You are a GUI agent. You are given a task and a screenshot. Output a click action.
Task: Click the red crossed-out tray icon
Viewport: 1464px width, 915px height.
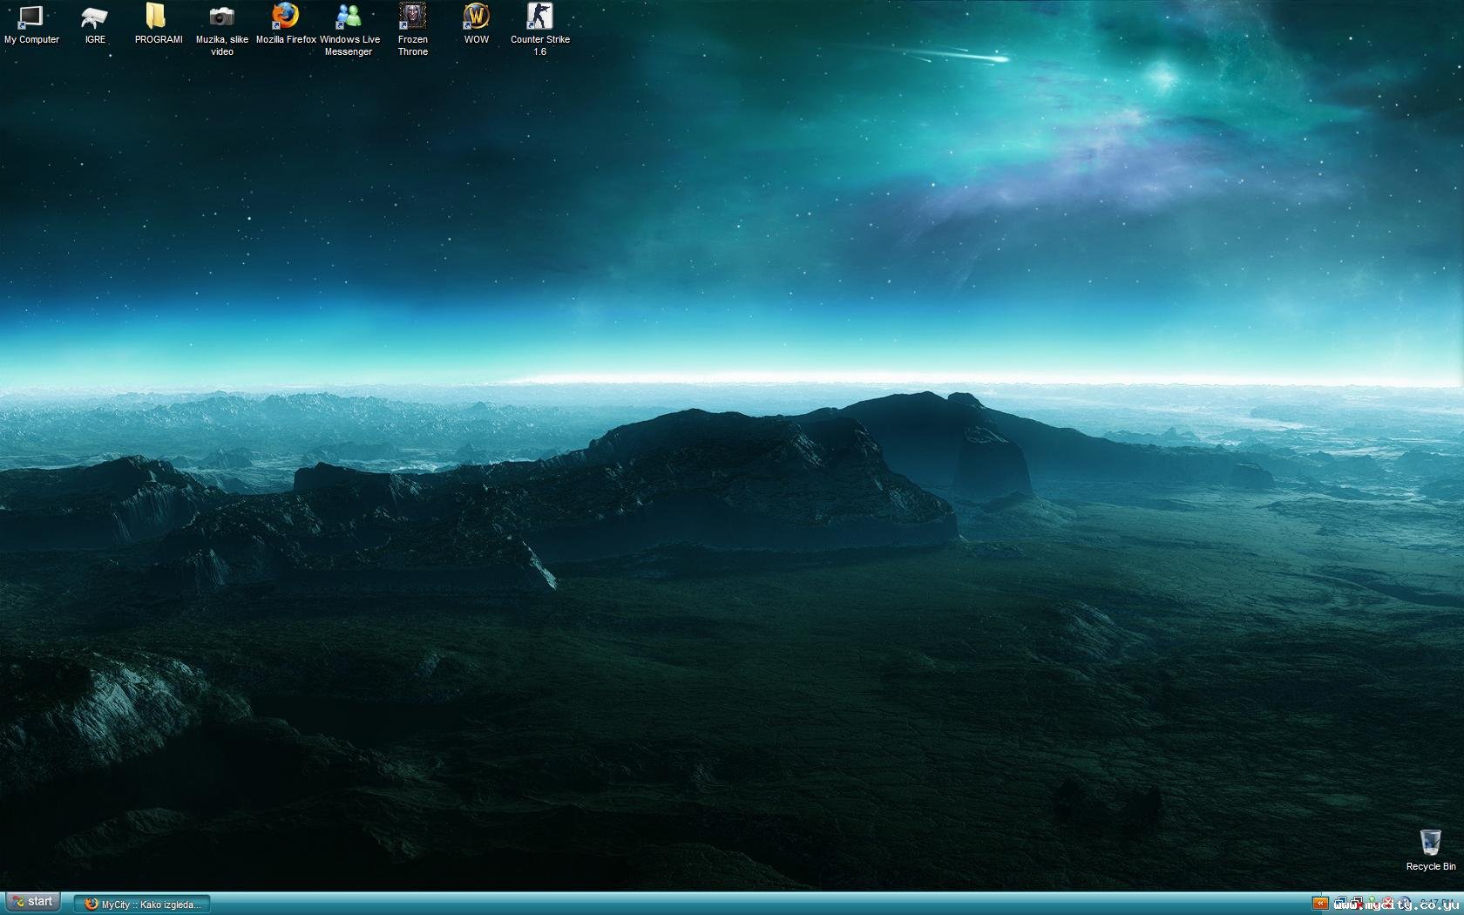coord(1388,904)
